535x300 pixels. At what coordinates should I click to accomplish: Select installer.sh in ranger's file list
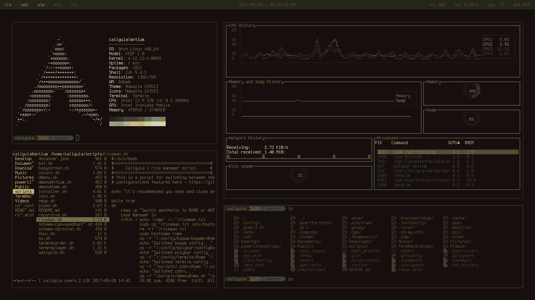pyautogui.click(x=72, y=192)
